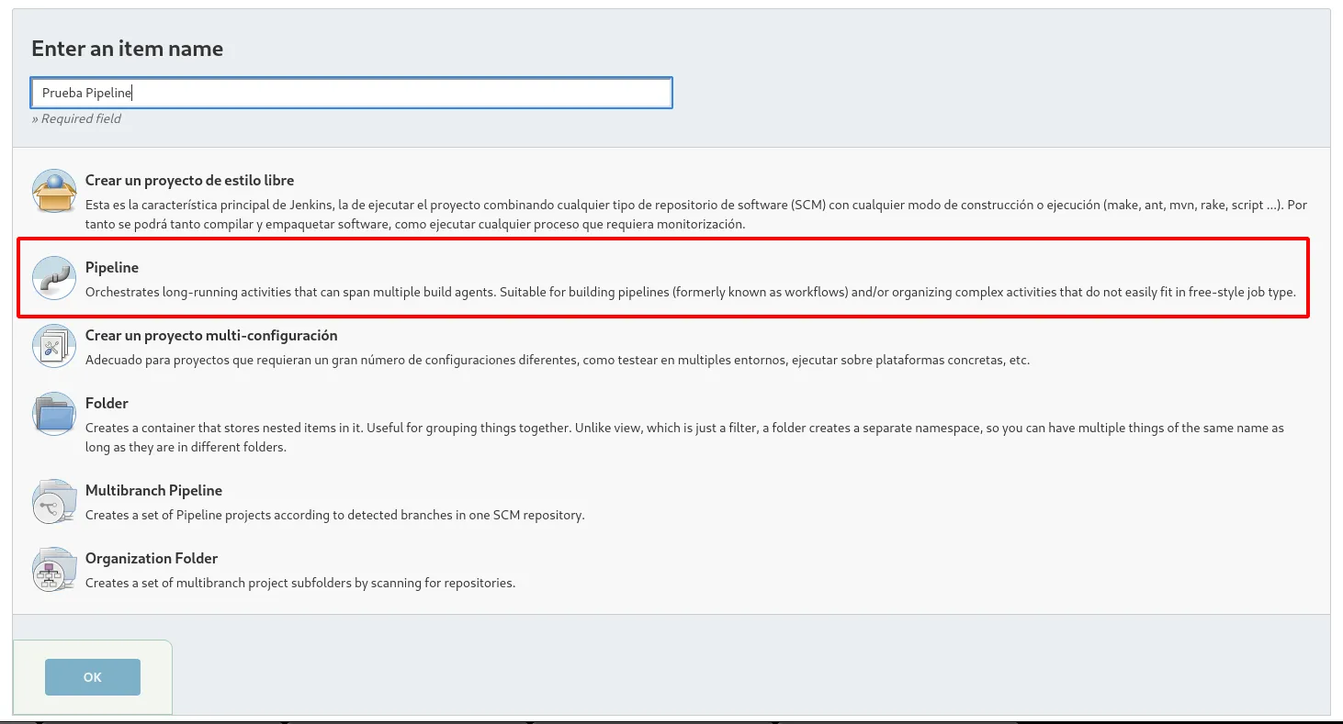Click the Pipeline pipe icon
Image resolution: width=1343 pixels, height=724 pixels.
(53, 277)
